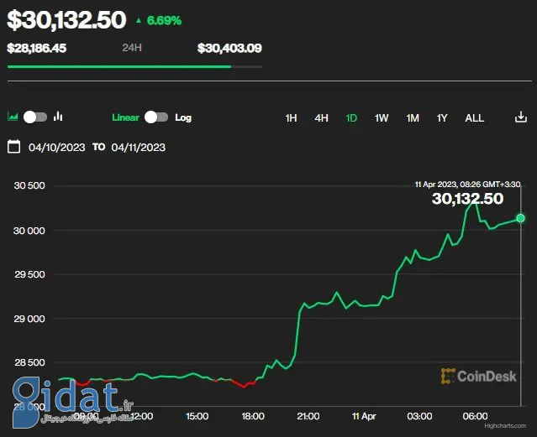537x437 pixels.
Task: Switch to the 4H time range
Action: click(x=321, y=118)
